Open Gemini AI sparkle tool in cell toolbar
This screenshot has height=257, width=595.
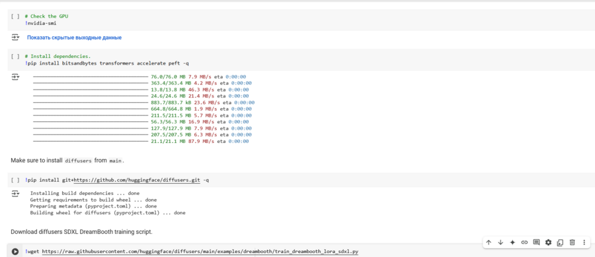[x=512, y=243]
